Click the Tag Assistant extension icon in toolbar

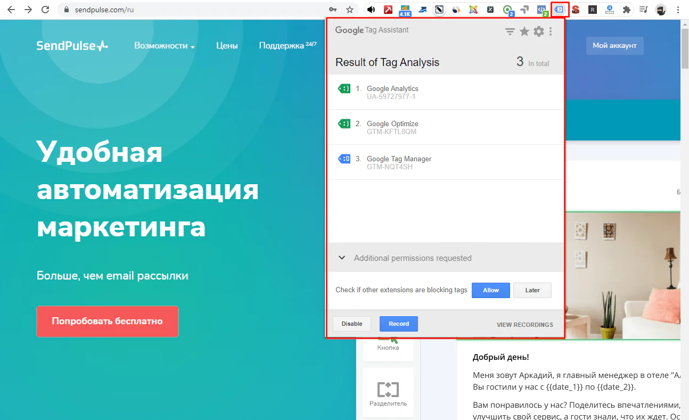559,10
